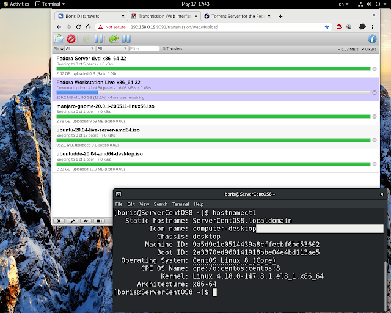The width and height of the screenshot is (391, 313).
Task: Select the Fedora-Workstation-Live-x86_64-32 torrent
Action: coord(216,89)
